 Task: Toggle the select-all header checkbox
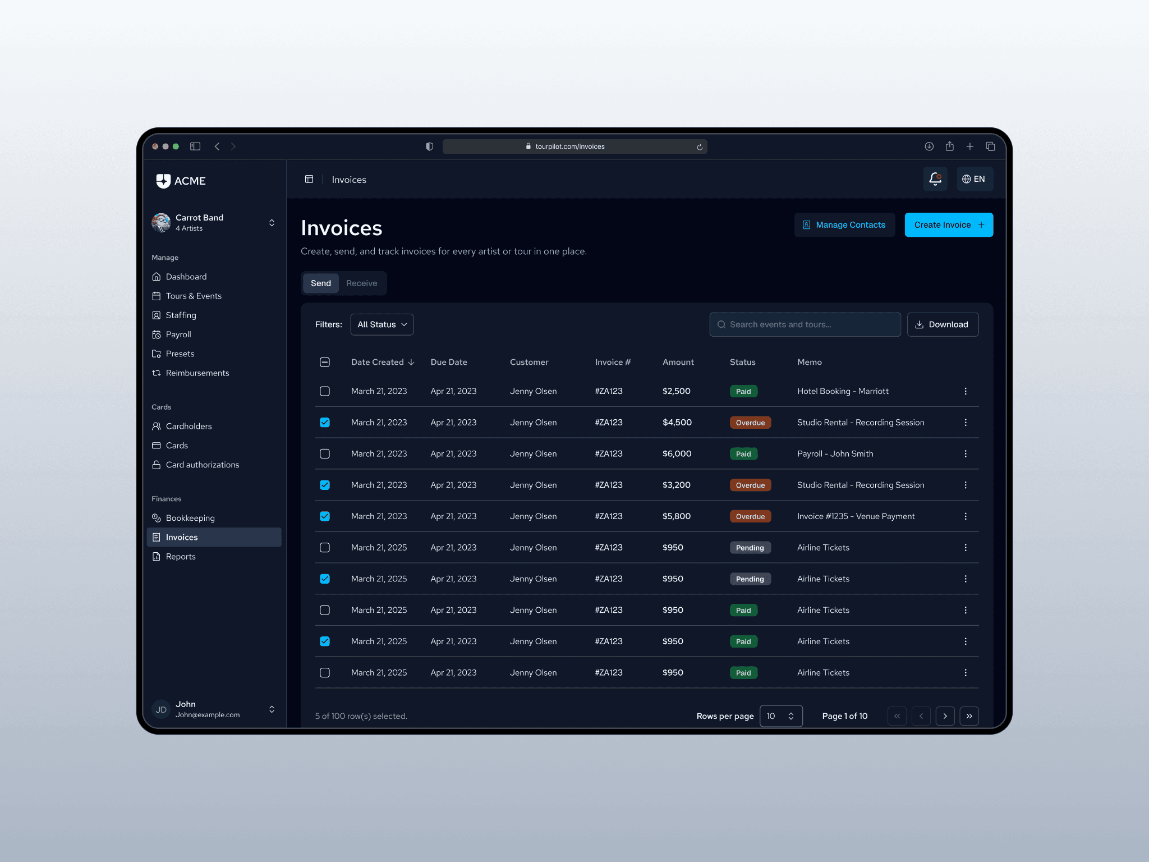[x=325, y=362]
